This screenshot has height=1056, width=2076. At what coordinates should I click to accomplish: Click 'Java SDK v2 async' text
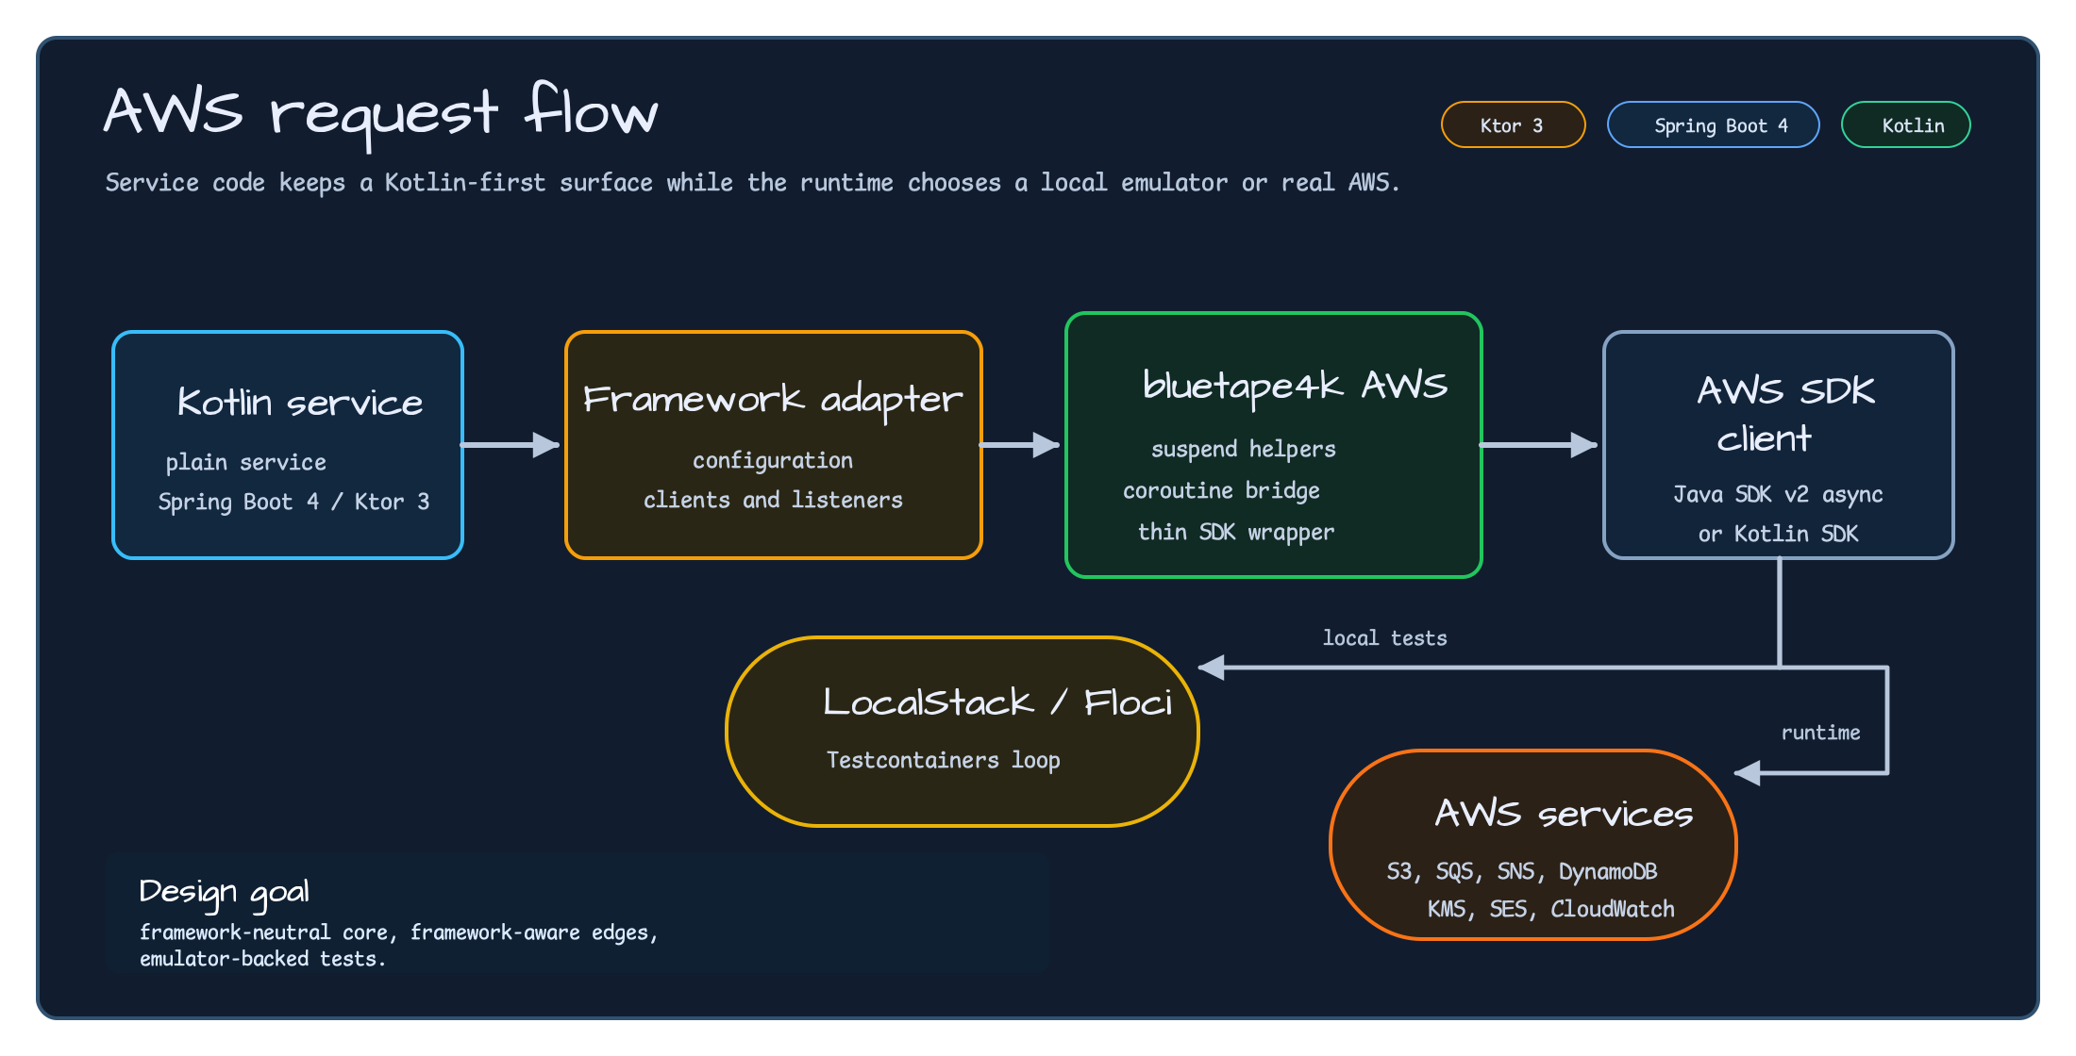pyautogui.click(x=1778, y=494)
